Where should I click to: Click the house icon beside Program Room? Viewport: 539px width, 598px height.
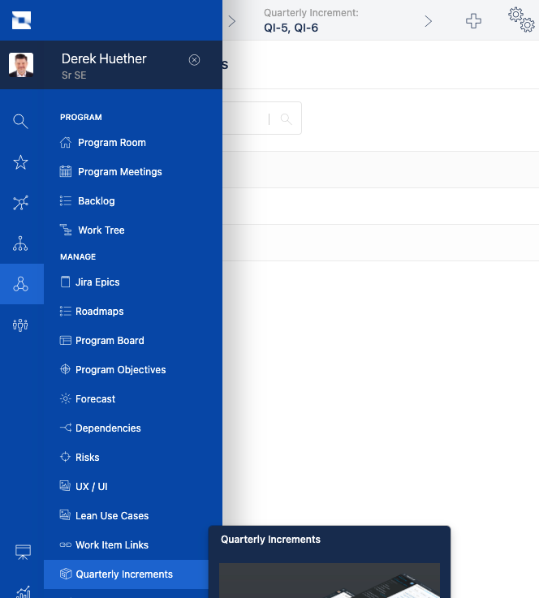66,142
